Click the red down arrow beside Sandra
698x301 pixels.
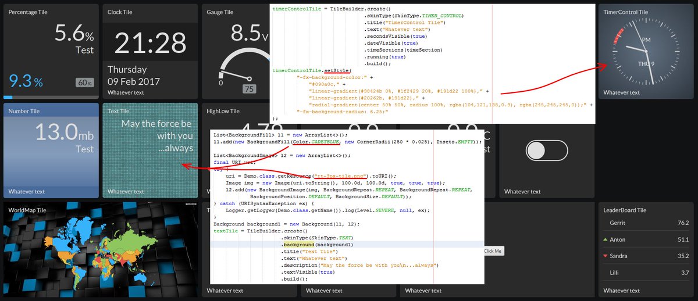pos(606,256)
